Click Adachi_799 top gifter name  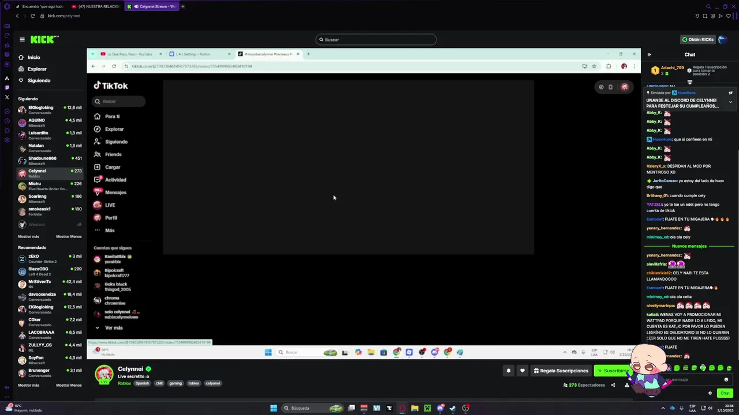[x=673, y=68]
